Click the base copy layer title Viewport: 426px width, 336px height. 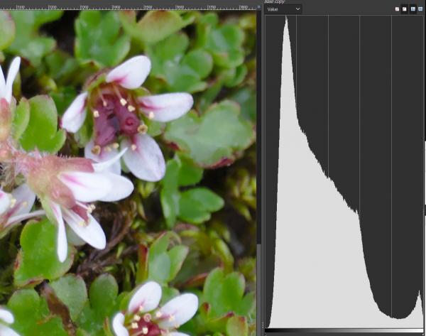tap(274, 1)
